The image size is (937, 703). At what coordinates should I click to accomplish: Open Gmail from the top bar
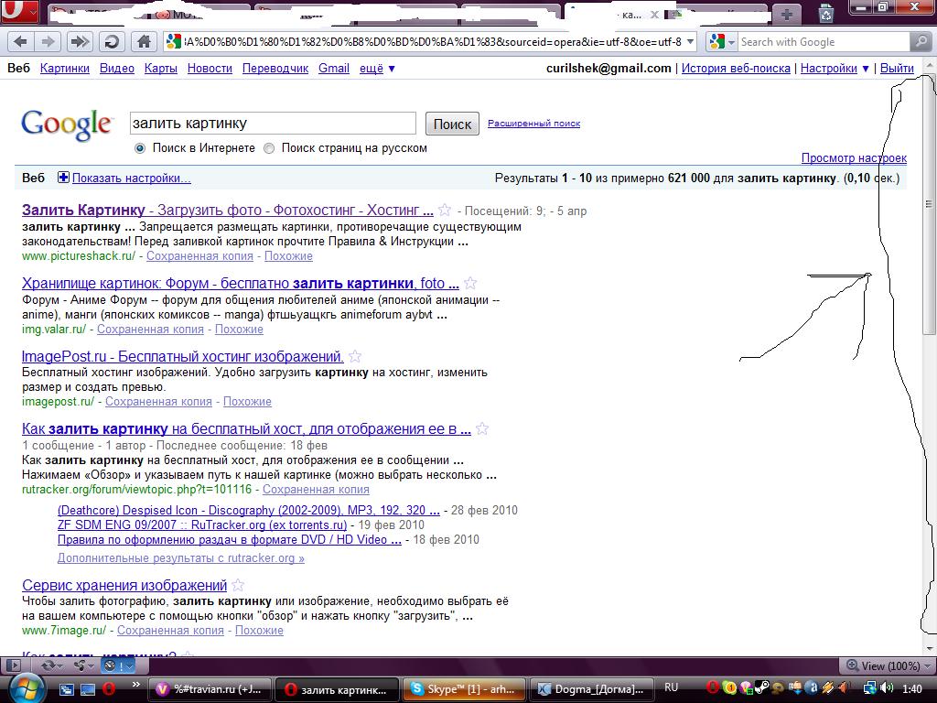click(x=333, y=68)
